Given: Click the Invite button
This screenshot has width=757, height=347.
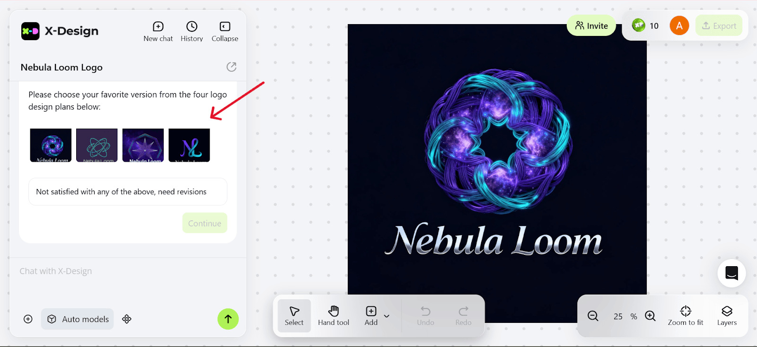Looking at the screenshot, I should (x=591, y=26).
